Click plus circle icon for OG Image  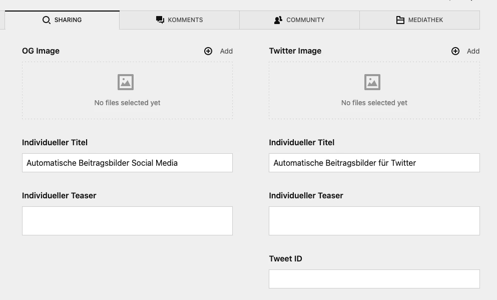click(x=208, y=51)
